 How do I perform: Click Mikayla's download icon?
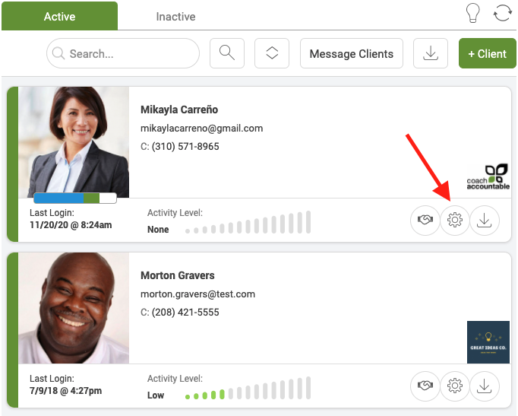tap(485, 220)
